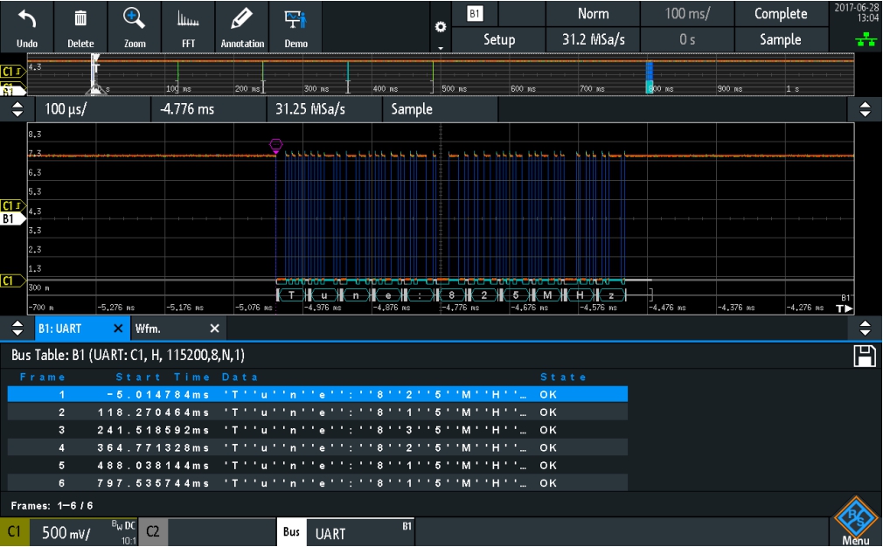Expand zoom window with left stepper arrows
This screenshot has height=547, width=883.
[17, 109]
